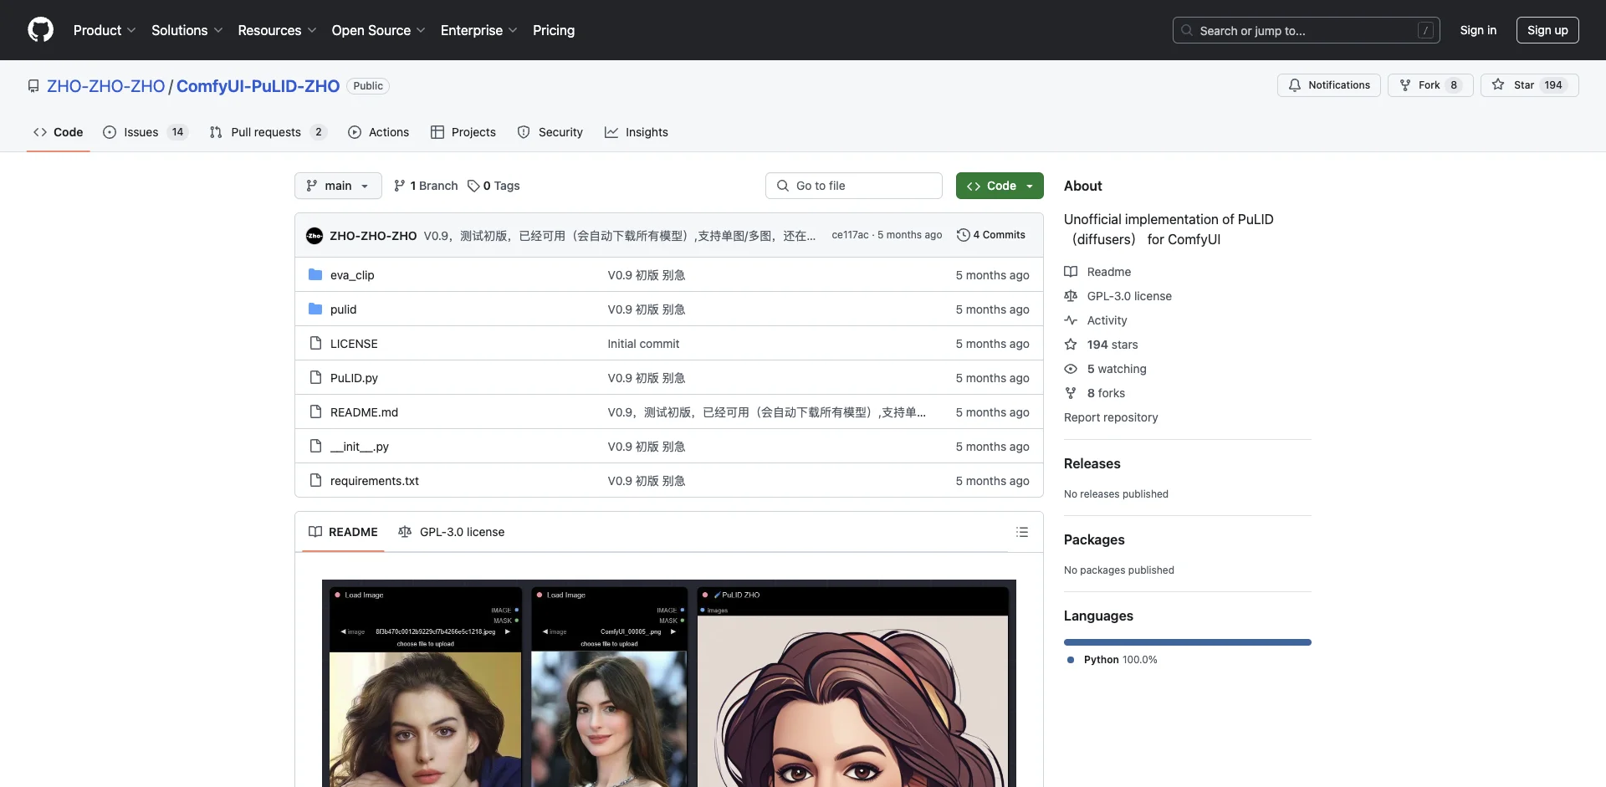Open the README.md commit message link
This screenshot has height=787, width=1606.
point(767,412)
